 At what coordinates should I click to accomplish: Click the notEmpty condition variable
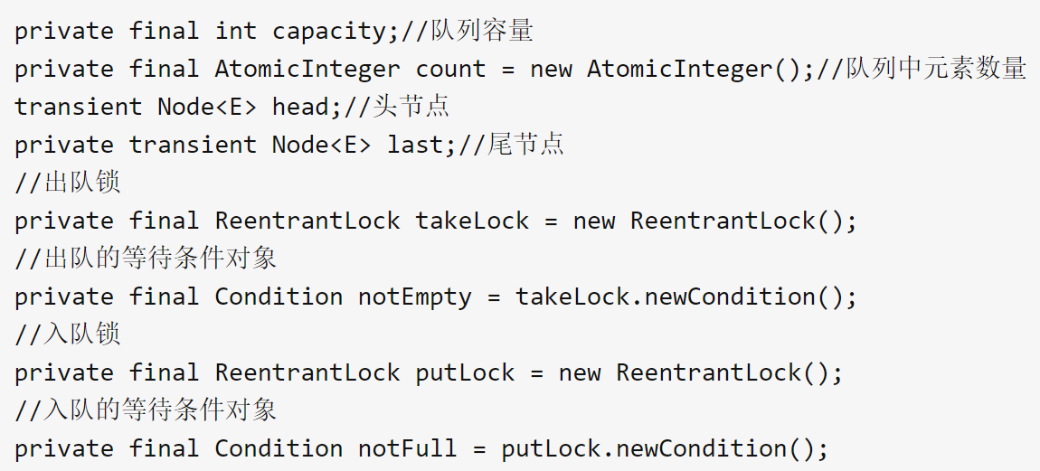click(414, 297)
